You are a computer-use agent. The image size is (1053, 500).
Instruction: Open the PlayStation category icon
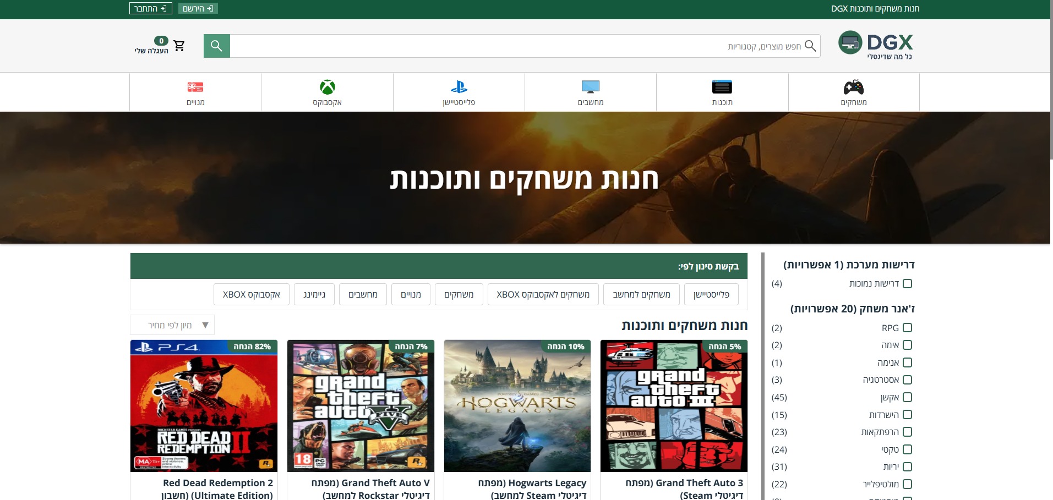tap(459, 87)
